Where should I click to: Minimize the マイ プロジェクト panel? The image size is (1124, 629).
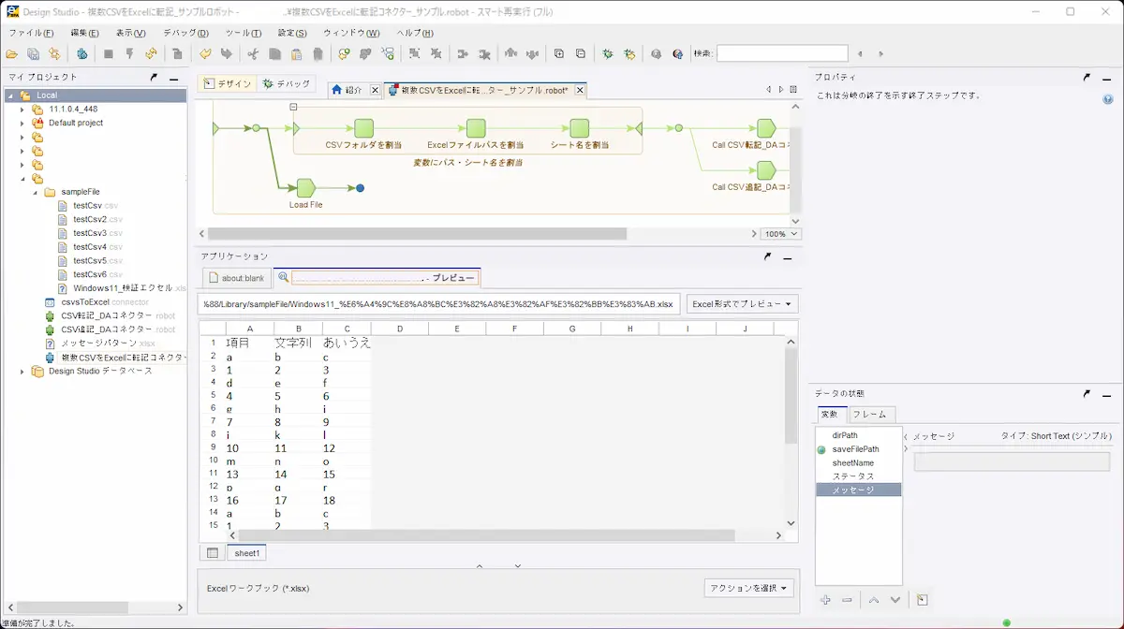click(x=174, y=79)
